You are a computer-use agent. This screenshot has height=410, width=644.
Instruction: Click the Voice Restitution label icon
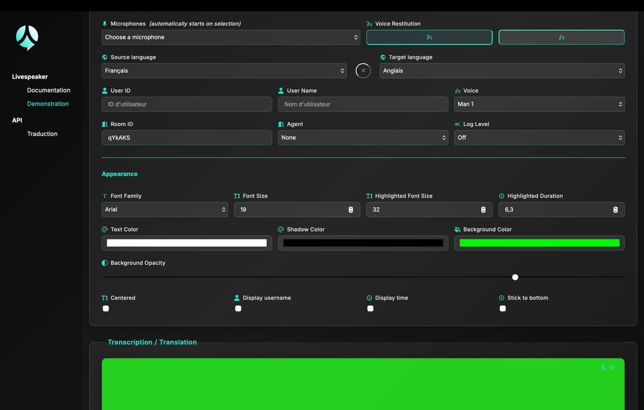pyautogui.click(x=369, y=24)
